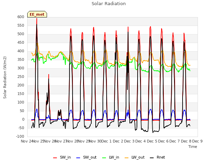
Task: Click the LW_out legend label
Action: 138,157
